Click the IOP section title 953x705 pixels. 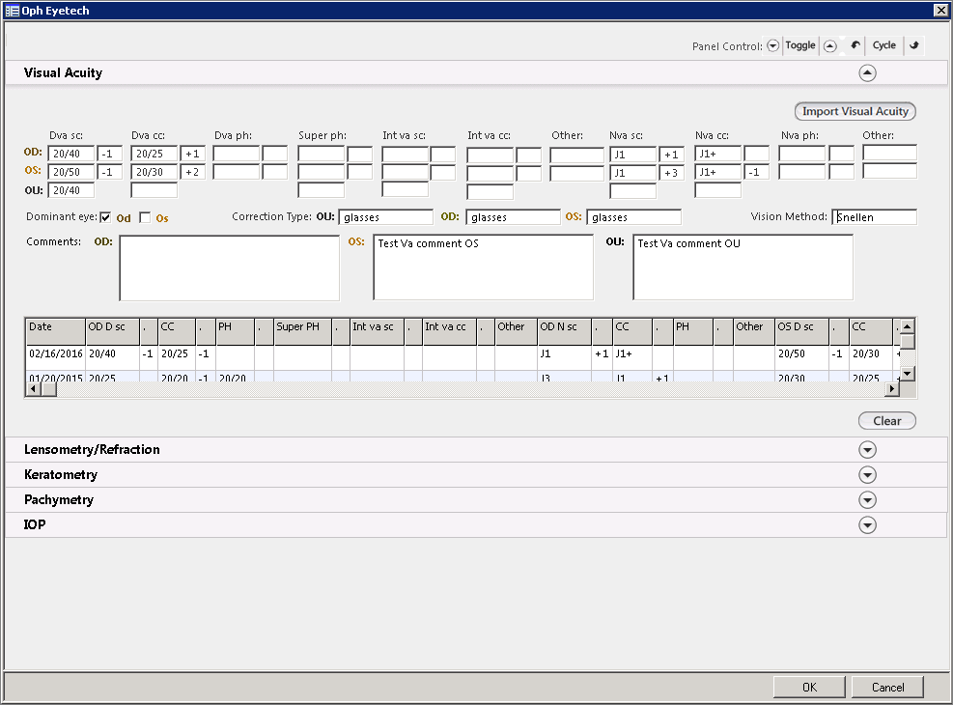35,524
